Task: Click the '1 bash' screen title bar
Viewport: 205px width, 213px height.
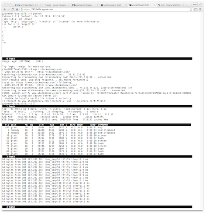Action: (x=97, y=106)
